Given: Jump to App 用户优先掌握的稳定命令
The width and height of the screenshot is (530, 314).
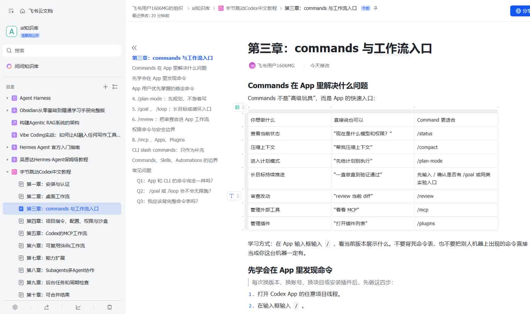Looking at the screenshot, I should (x=163, y=88).
